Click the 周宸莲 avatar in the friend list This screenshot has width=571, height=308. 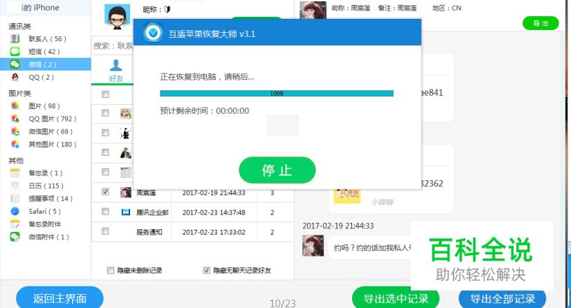[126, 192]
